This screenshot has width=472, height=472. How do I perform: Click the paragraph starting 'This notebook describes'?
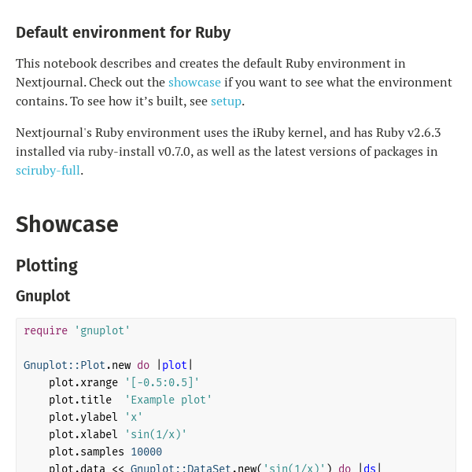coord(234,82)
